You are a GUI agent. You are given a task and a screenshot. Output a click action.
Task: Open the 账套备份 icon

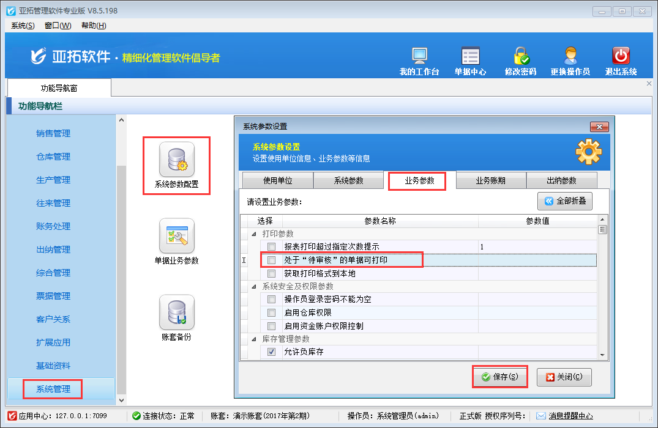176,313
